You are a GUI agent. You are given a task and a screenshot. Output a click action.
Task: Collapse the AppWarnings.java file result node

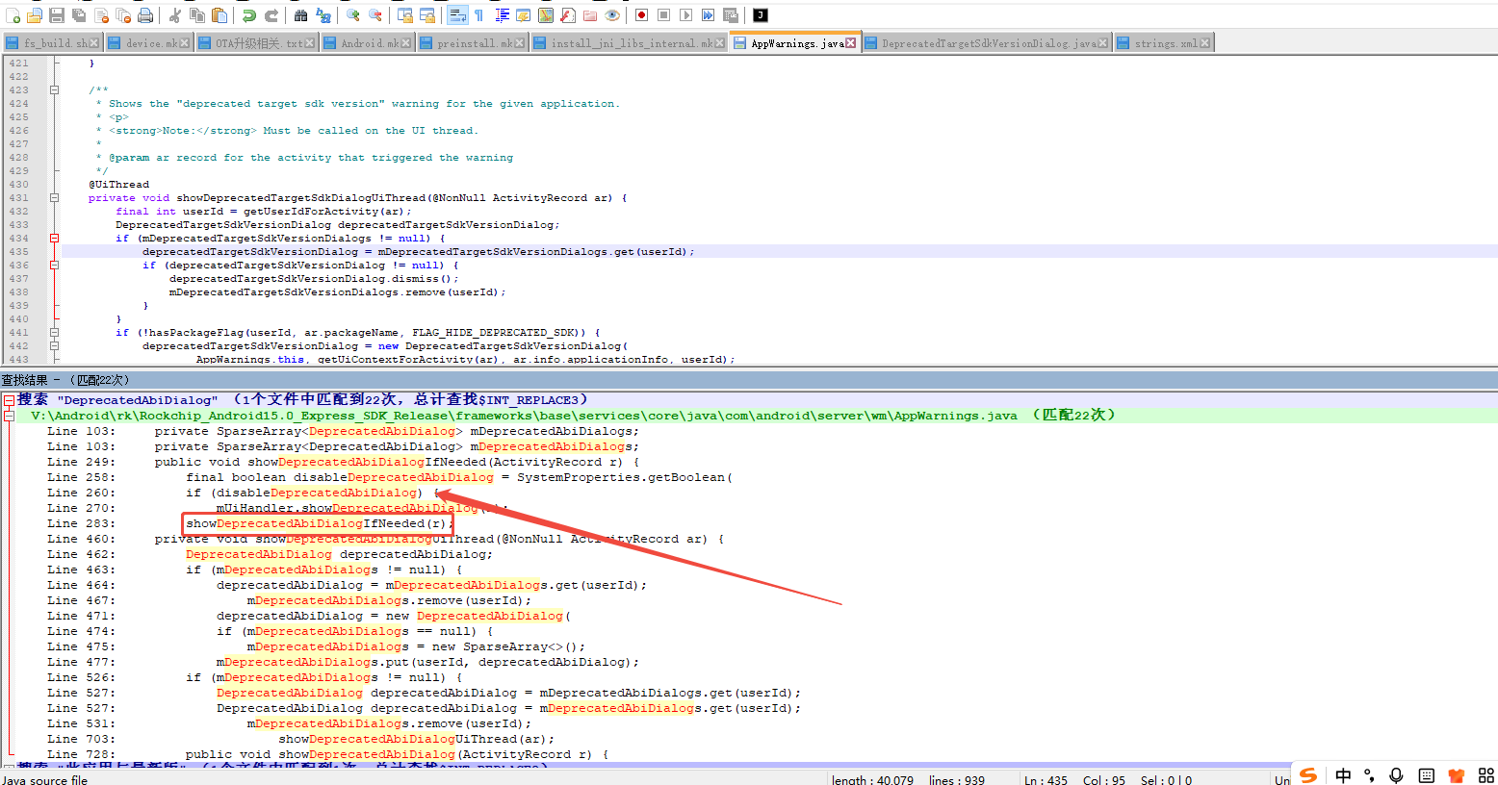(9, 416)
